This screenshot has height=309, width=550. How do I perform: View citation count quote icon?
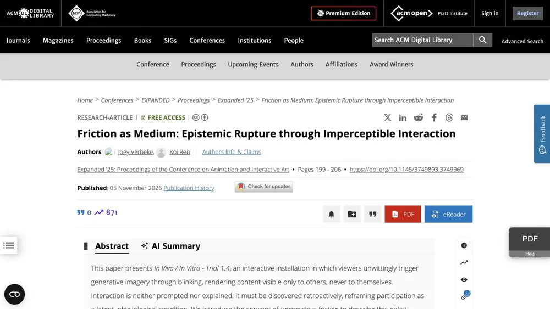click(x=81, y=212)
